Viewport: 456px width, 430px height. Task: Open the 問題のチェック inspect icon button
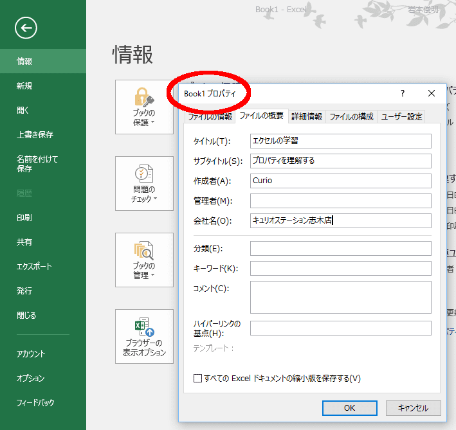point(144,183)
